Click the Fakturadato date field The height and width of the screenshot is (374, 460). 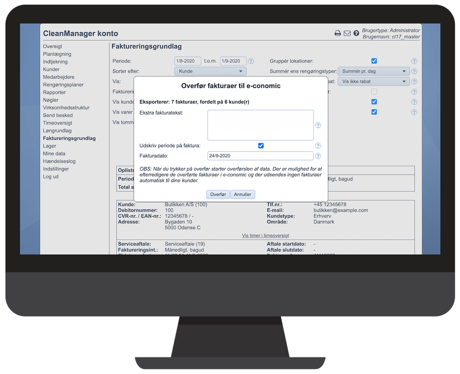[x=260, y=156]
